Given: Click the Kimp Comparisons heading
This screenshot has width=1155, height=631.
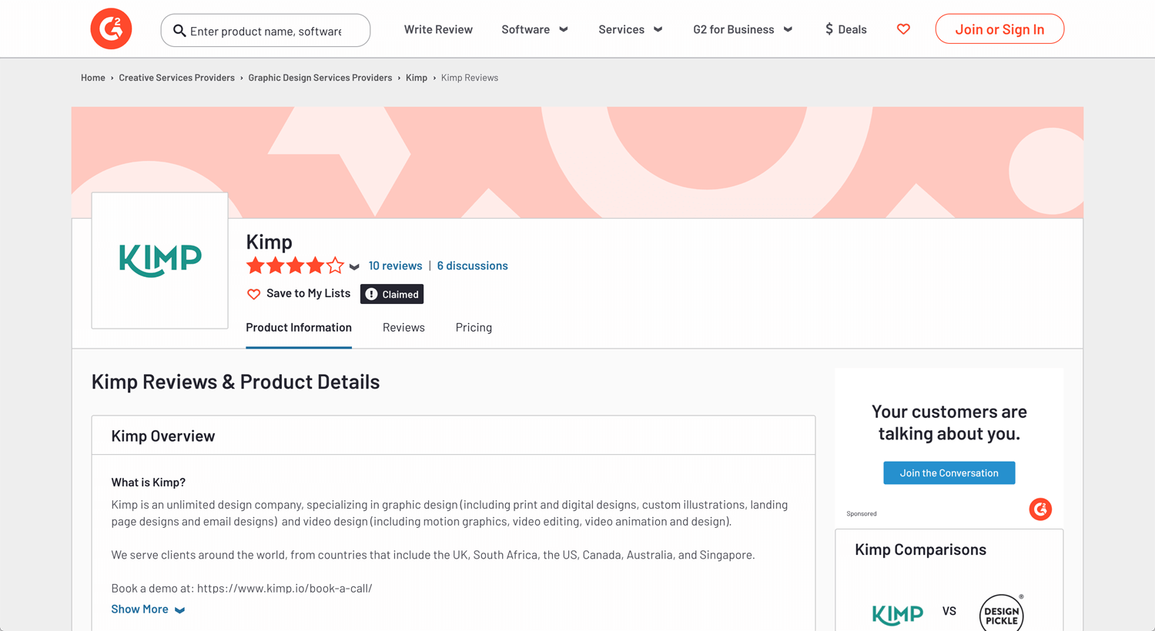Looking at the screenshot, I should coord(920,549).
